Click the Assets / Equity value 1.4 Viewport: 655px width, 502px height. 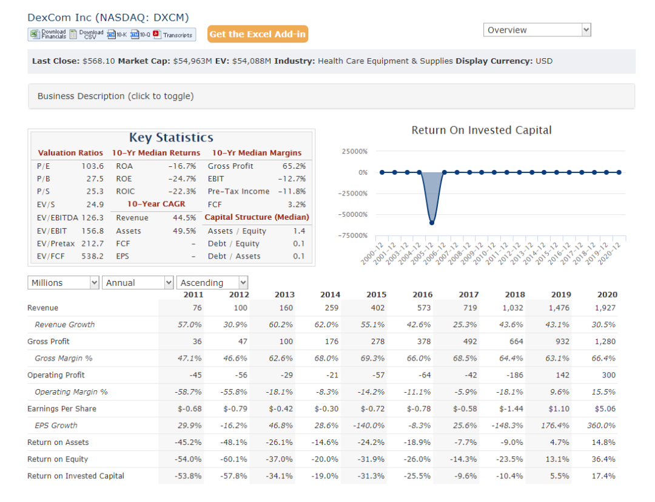point(299,231)
